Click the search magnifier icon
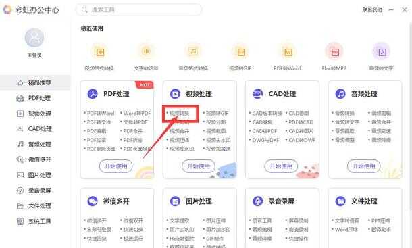Viewport: 412px width, 248px height. point(84,9)
